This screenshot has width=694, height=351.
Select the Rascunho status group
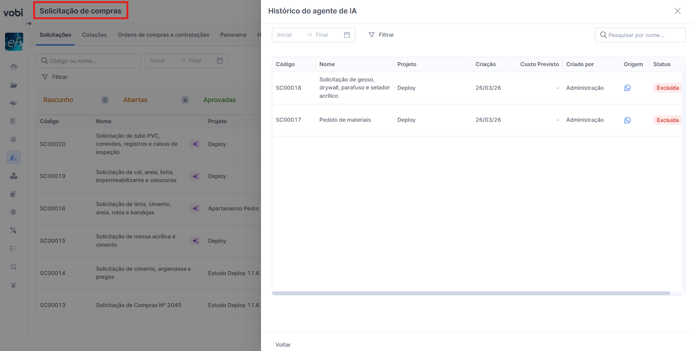coord(58,100)
